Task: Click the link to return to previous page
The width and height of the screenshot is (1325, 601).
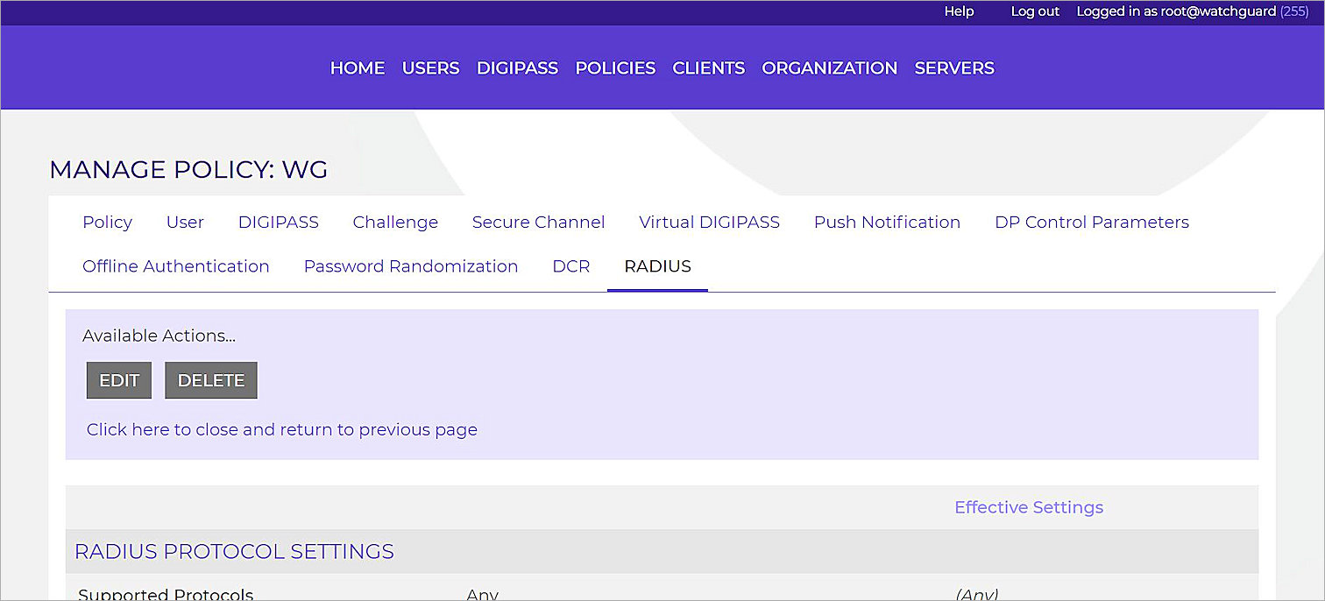Action: click(x=281, y=429)
